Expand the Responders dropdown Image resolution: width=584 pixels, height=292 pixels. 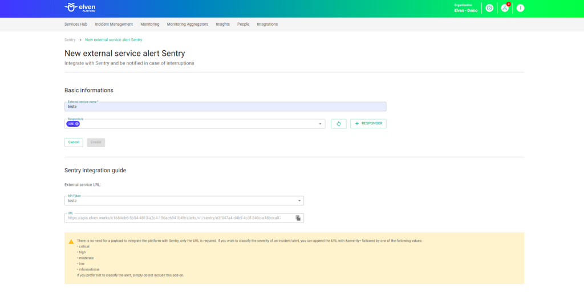click(320, 124)
